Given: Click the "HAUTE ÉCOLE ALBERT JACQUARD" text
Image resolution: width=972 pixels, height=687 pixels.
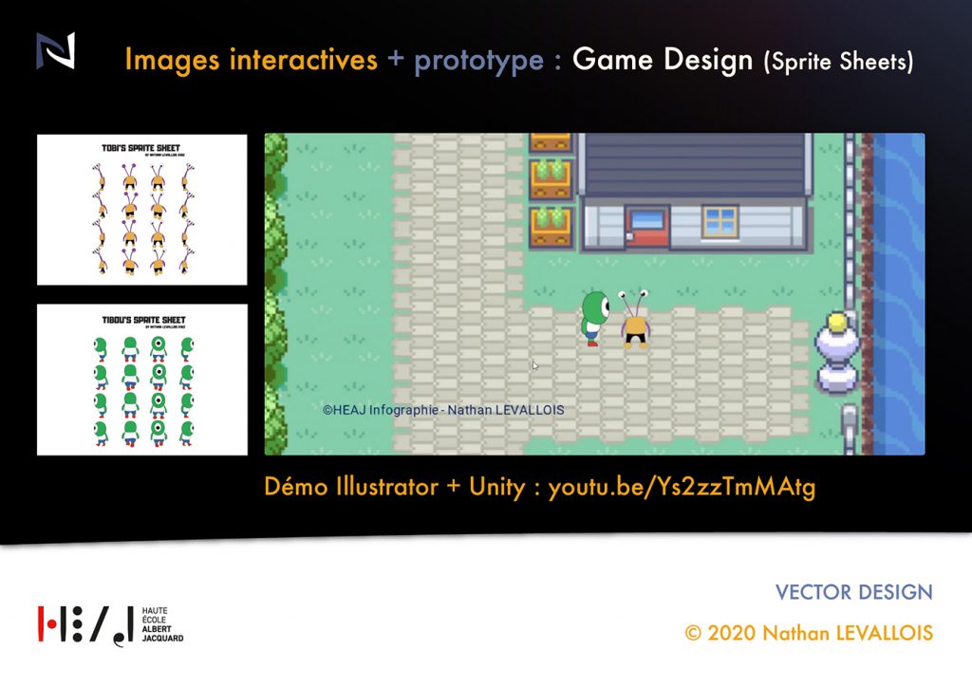Looking at the screenshot, I should [162, 624].
